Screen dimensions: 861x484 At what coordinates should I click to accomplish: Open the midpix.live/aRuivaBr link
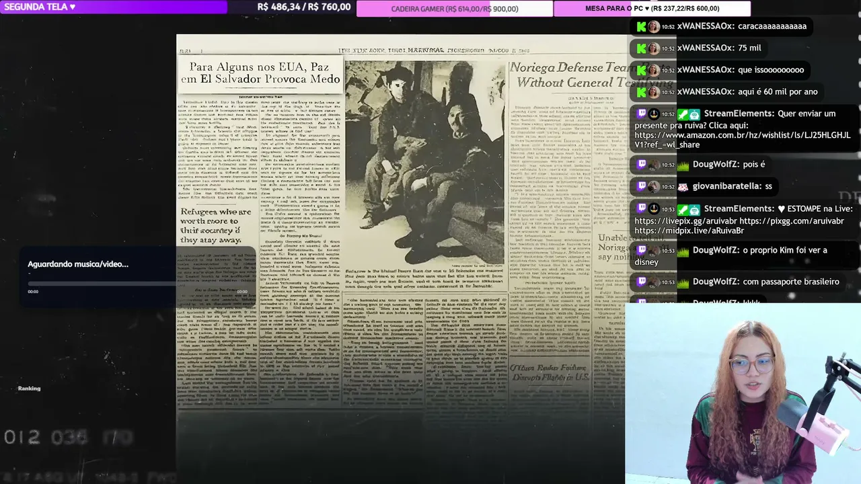tap(689, 231)
